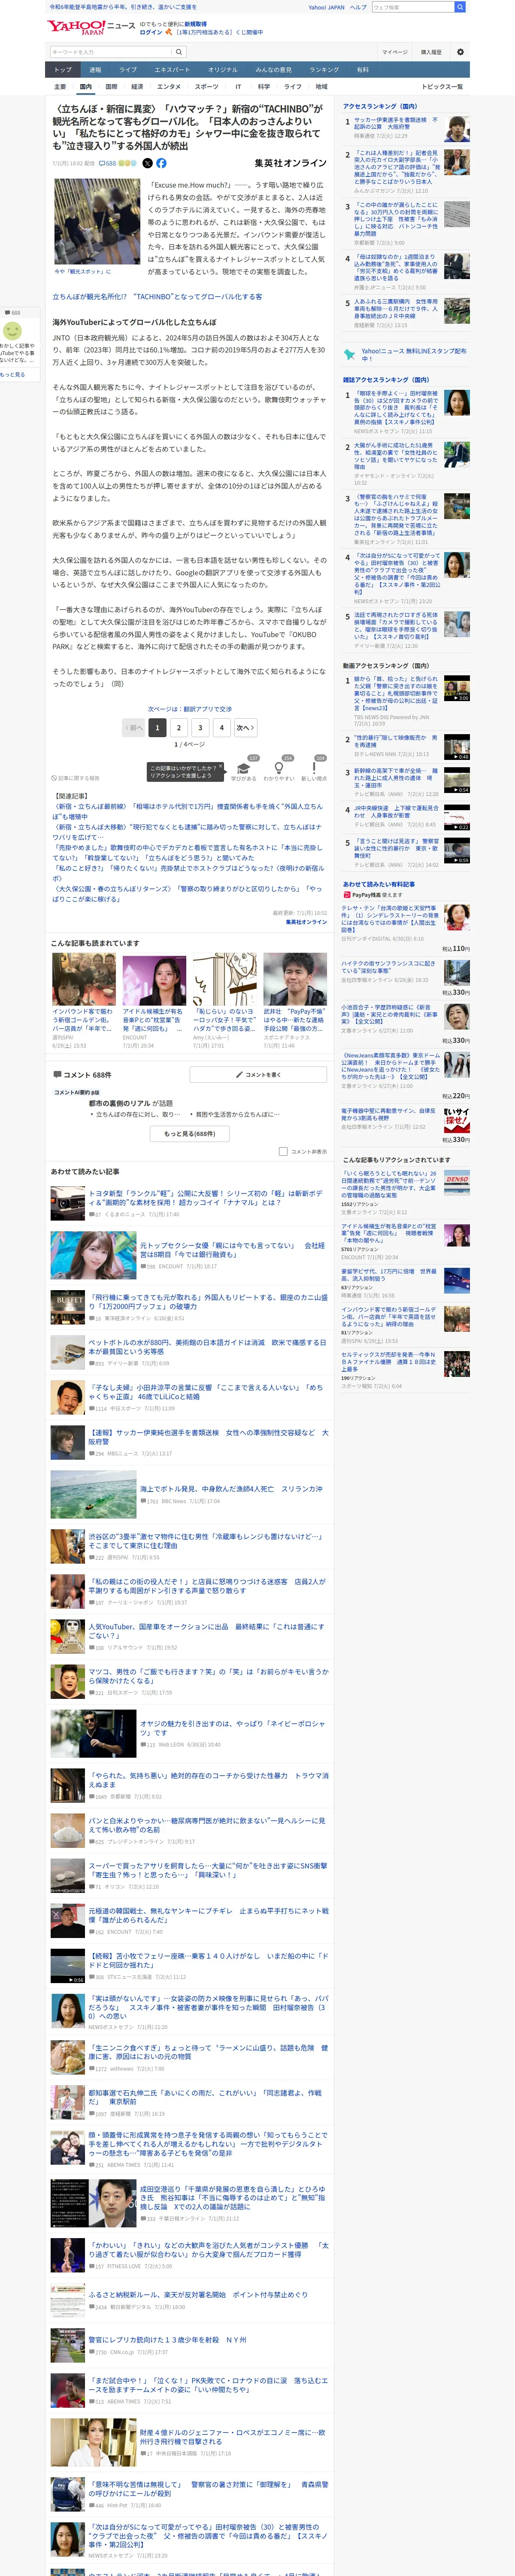
Task: Open マツコ、男性の「ご飯でも行きます？笑」 article
Action: (208, 1676)
